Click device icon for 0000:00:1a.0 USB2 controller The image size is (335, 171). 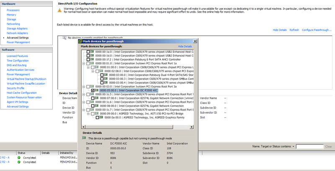tap(92, 52)
